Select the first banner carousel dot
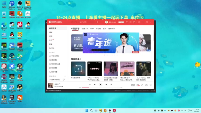The height and width of the screenshot is (113, 201). 104,55
